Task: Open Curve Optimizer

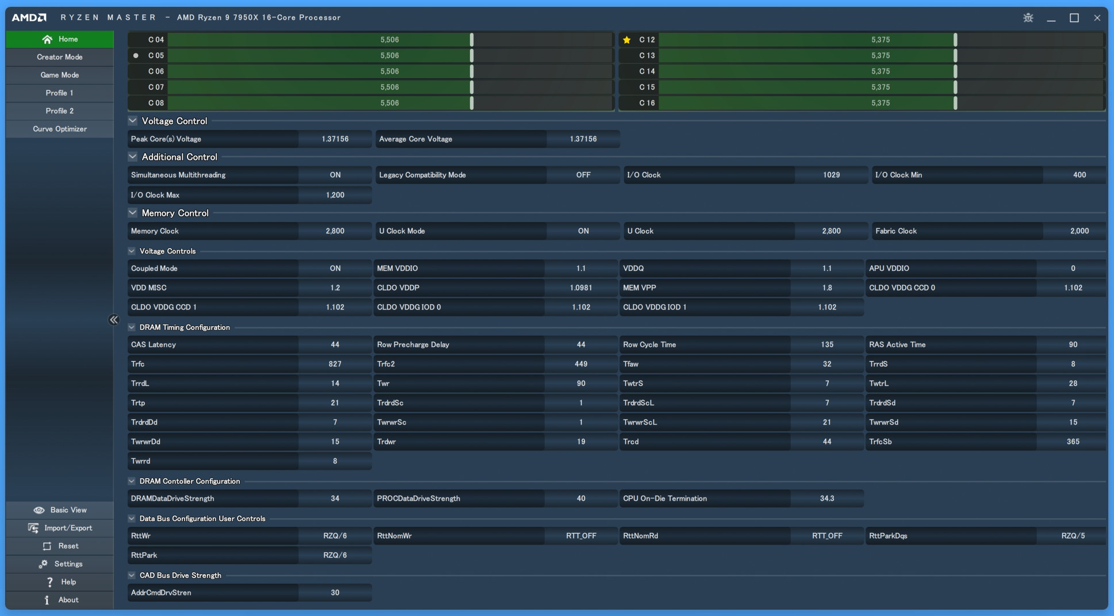Action: click(x=60, y=129)
